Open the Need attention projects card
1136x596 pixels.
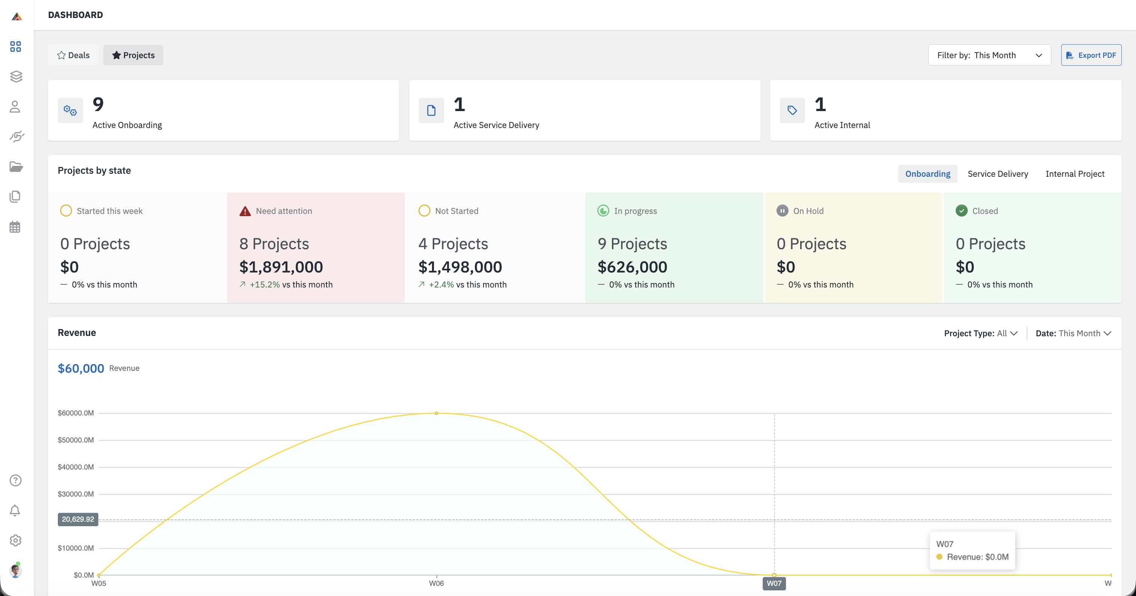pyautogui.click(x=316, y=248)
